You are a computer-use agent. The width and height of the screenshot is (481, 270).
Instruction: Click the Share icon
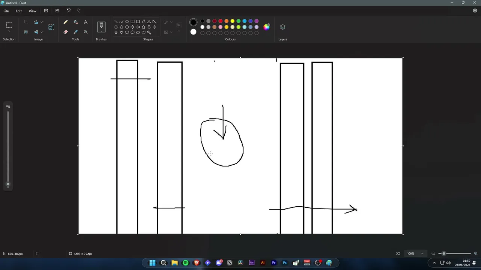coord(57,11)
